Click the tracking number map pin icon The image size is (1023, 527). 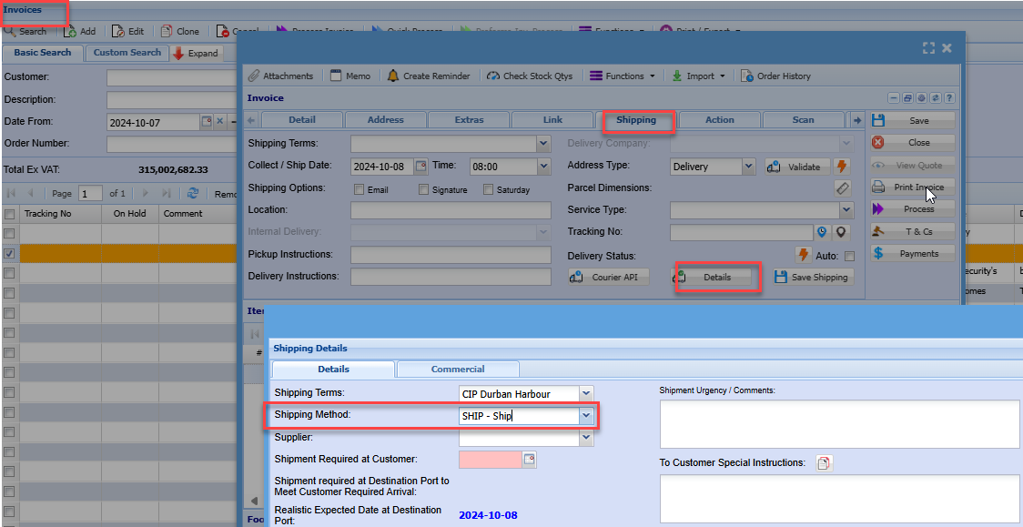click(842, 232)
